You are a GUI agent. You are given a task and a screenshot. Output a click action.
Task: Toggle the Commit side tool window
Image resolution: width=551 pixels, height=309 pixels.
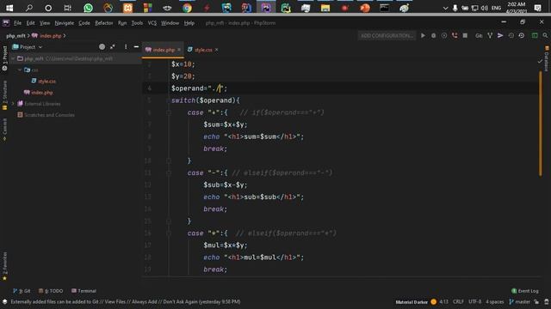click(4, 130)
